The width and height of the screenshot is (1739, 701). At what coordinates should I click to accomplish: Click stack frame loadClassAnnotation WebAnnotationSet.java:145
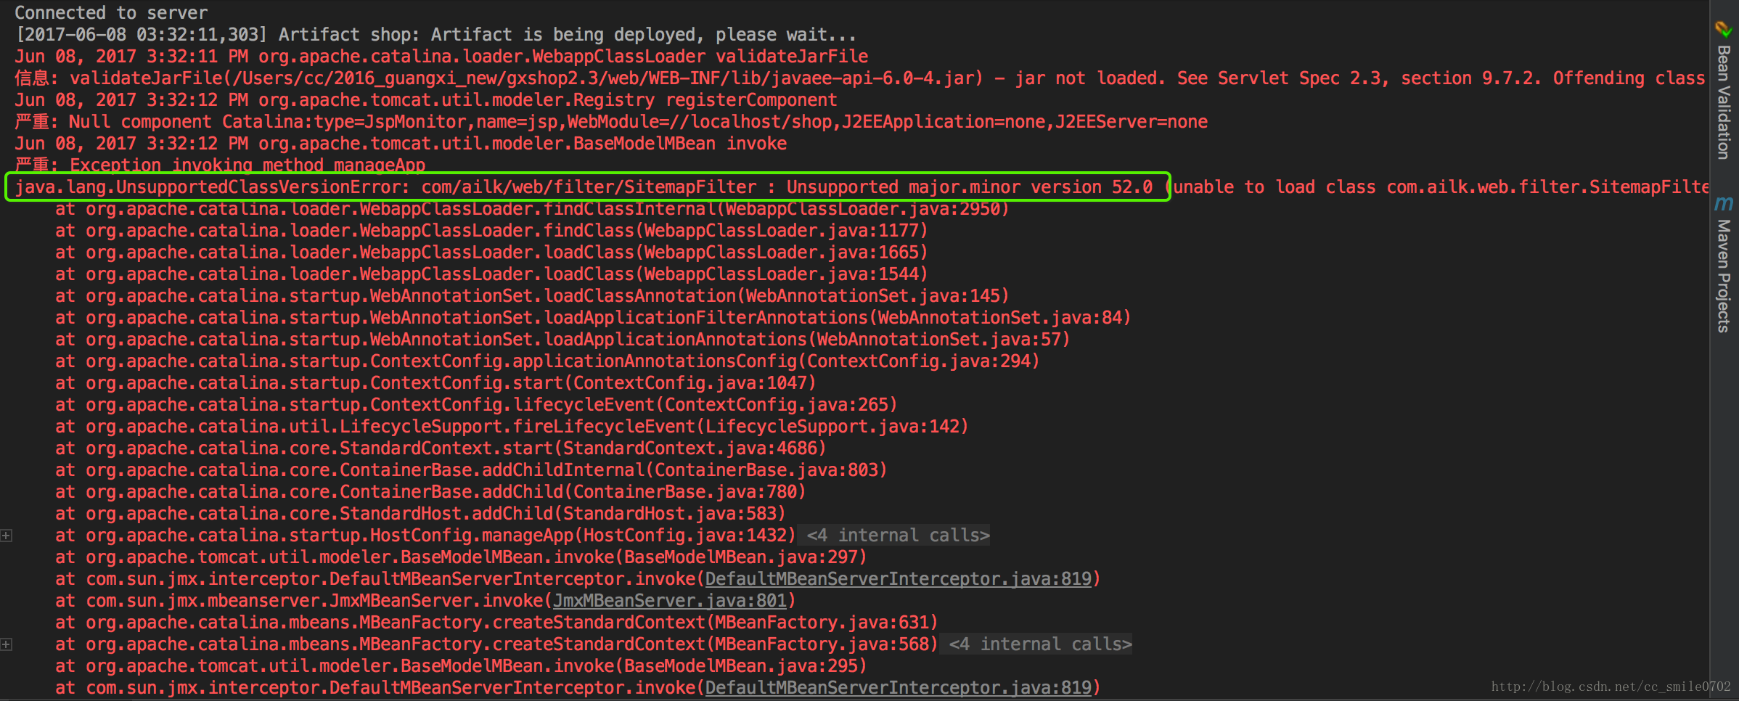point(532,296)
